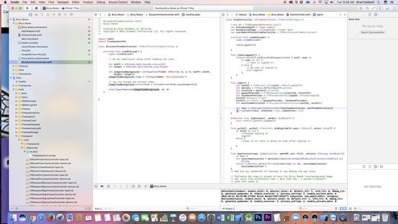Close the assistant editor pane

tap(345, 15)
